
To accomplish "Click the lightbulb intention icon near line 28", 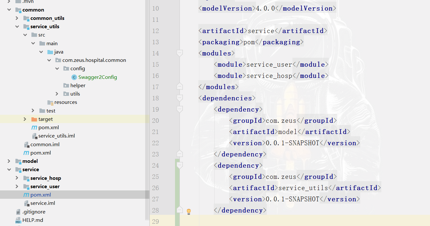I will (188, 211).
